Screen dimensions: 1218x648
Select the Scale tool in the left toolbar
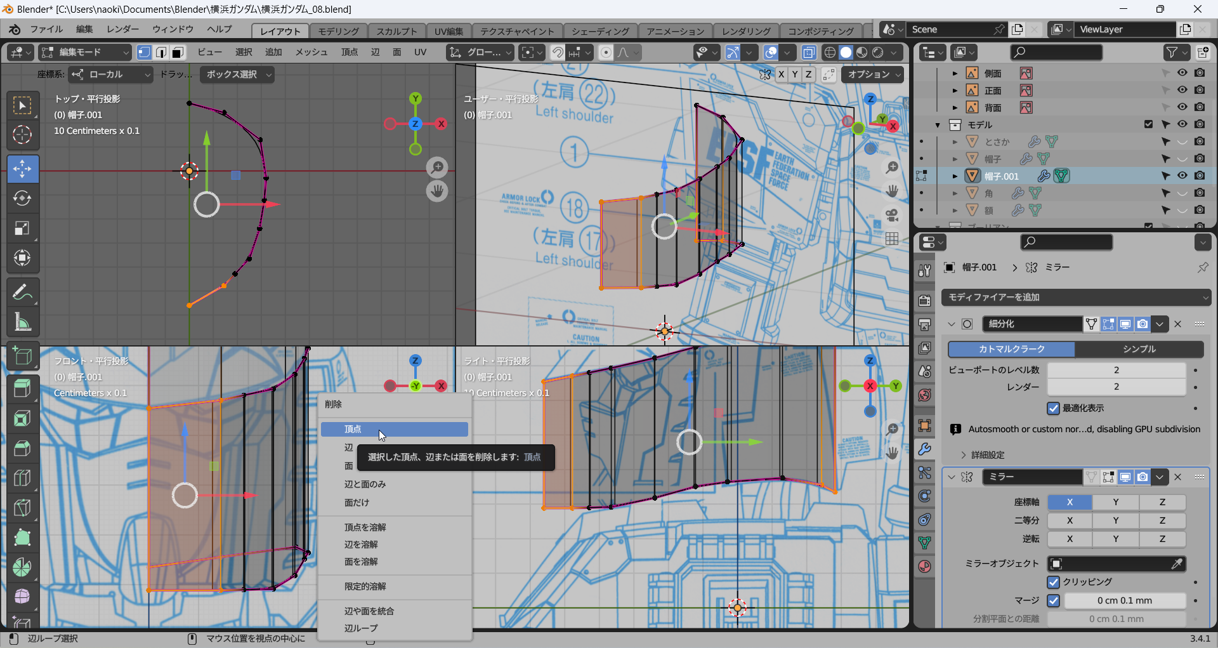22,228
